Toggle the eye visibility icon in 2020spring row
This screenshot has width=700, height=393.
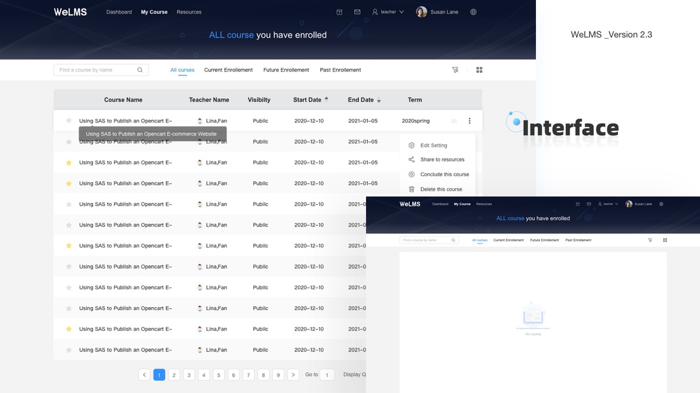coord(453,121)
